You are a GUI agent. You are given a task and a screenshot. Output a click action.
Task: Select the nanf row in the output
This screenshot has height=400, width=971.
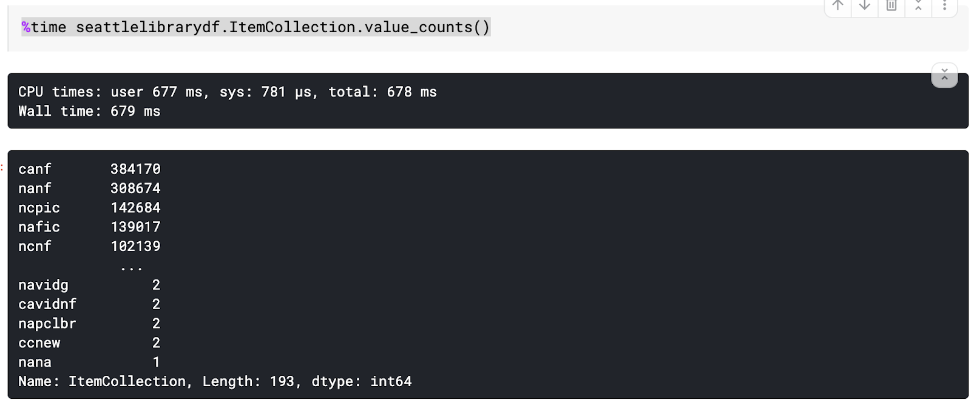point(89,188)
